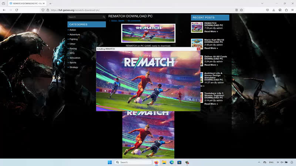Screen dimensions: 296x166
Task: Open the Pocket save icon
Action: coord(268,10)
